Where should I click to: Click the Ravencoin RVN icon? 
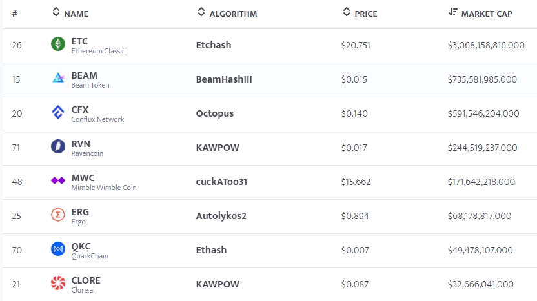(58, 147)
